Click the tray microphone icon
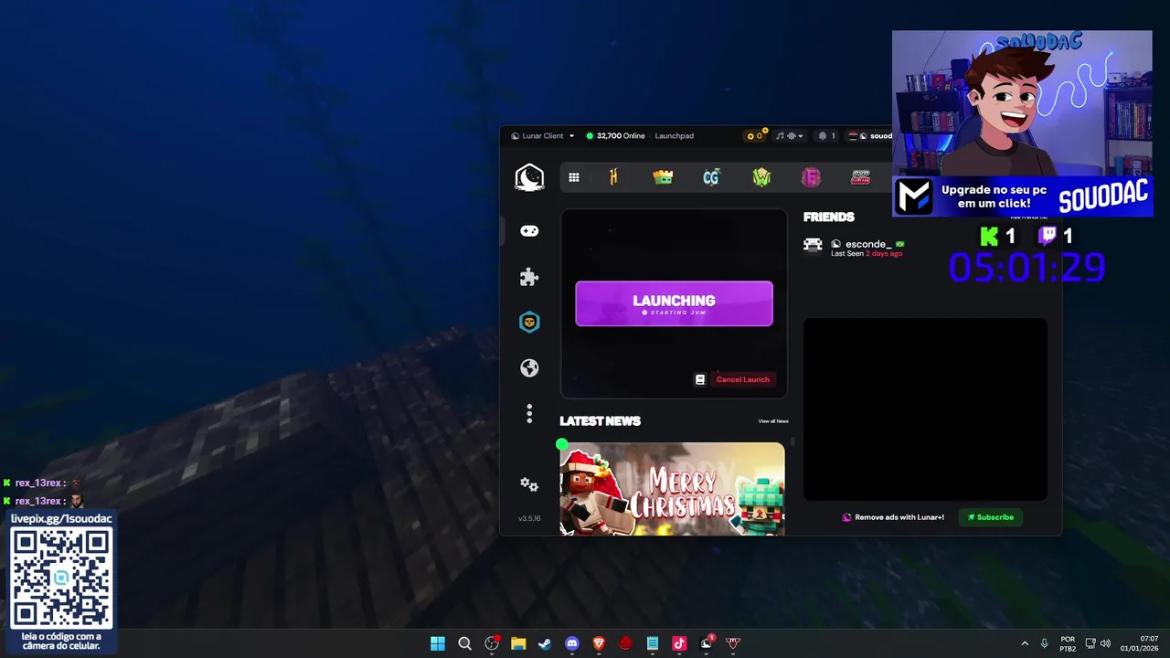Viewport: 1170px width, 658px height. 1044,643
